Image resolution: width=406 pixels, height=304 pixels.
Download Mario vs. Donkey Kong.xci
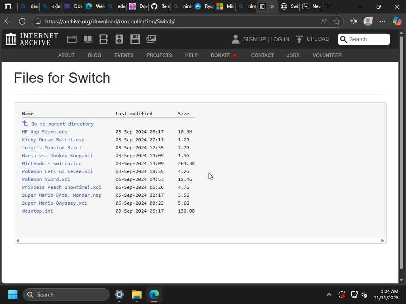click(x=57, y=156)
